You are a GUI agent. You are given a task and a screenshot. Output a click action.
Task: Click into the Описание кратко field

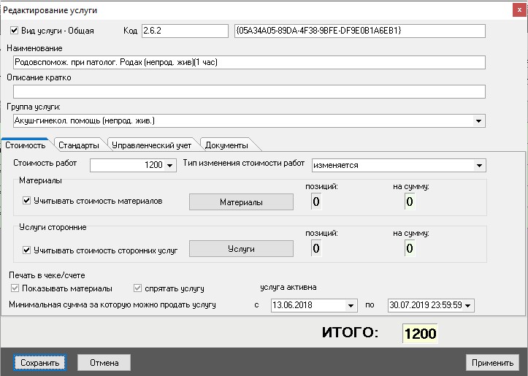pyautogui.click(x=249, y=91)
